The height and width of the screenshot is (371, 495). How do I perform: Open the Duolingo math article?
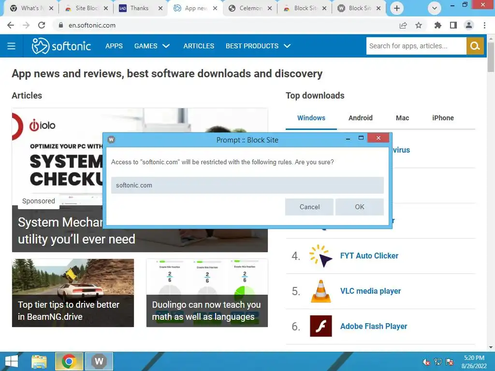click(x=207, y=293)
